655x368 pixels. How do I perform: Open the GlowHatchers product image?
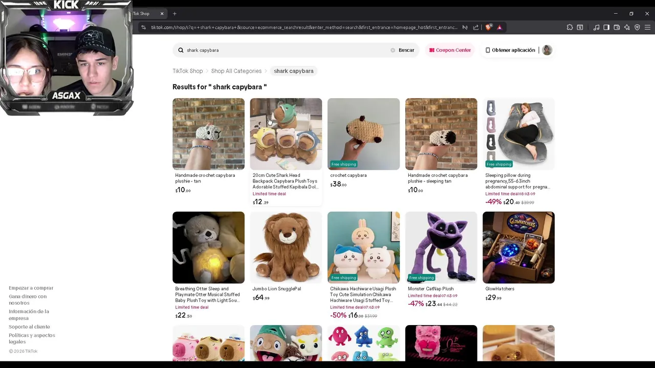518,247
